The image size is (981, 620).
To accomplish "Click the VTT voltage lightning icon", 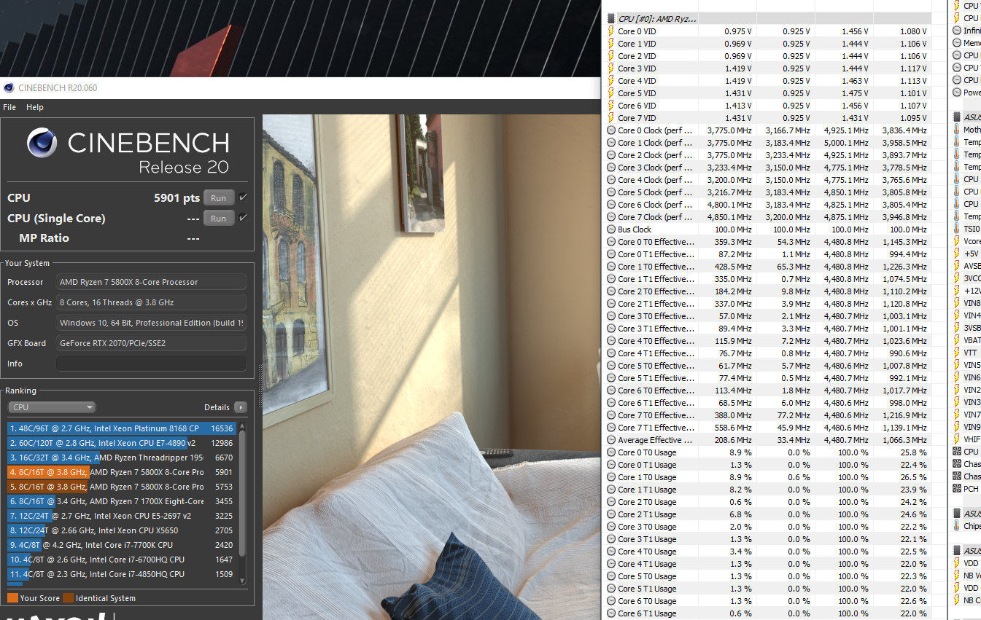I will 957,353.
